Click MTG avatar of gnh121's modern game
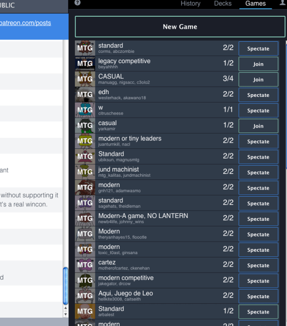This screenshot has width=287, height=326. click(x=85, y=187)
